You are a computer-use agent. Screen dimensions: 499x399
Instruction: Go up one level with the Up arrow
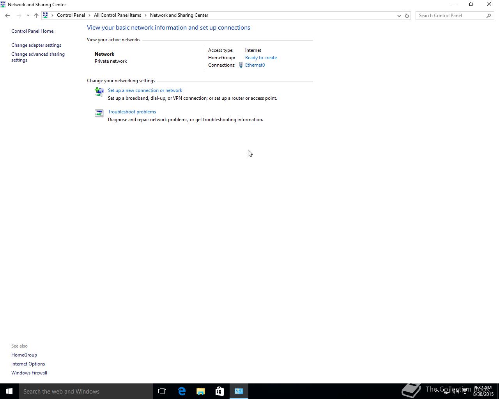(36, 16)
